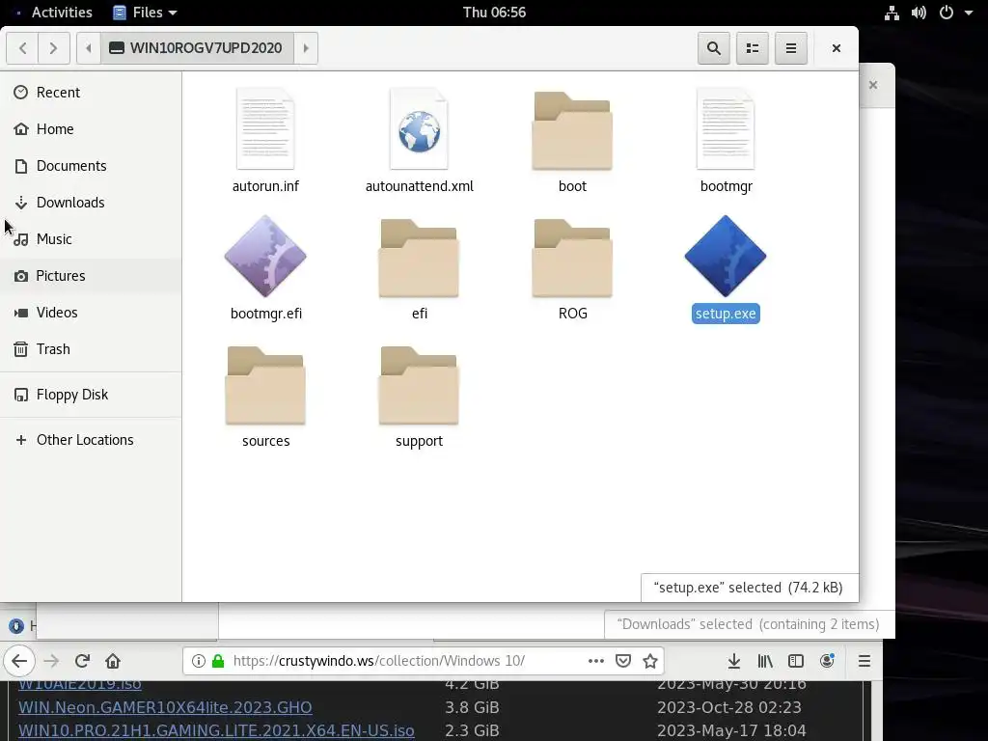The image size is (988, 741).
Task: Open Firefox page actions ellipsis
Action: tap(596, 661)
